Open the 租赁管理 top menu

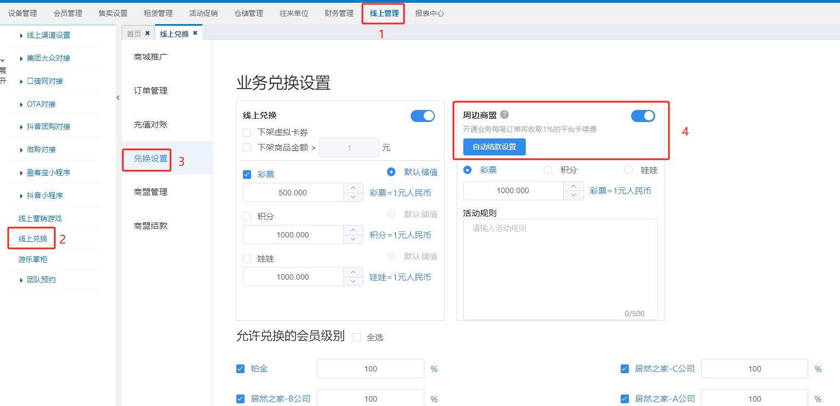click(x=158, y=13)
